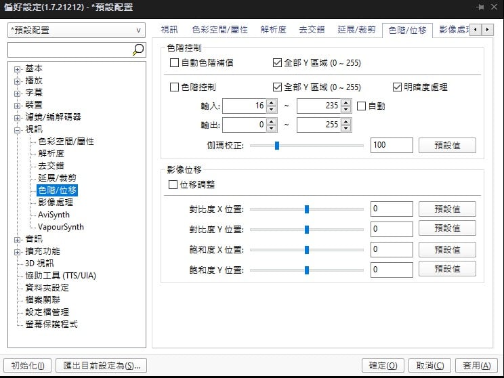
Task: Click the search magnifier icon
Action: pos(138,49)
